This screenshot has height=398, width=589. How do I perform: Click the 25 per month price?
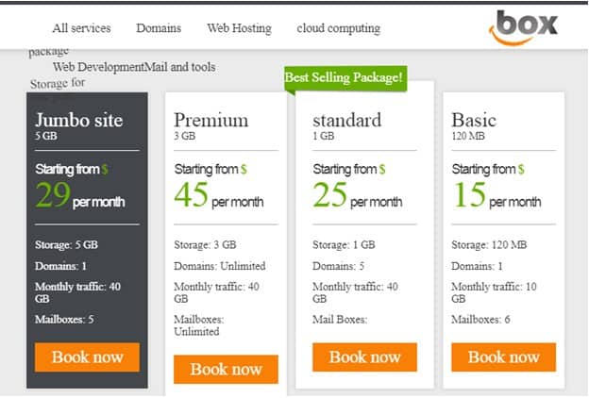tap(358, 195)
